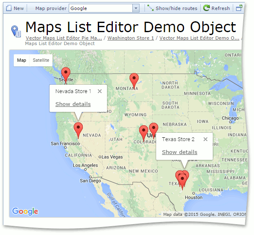Click the Chicago city label
The height and width of the screenshot is (235, 254).
230,118
